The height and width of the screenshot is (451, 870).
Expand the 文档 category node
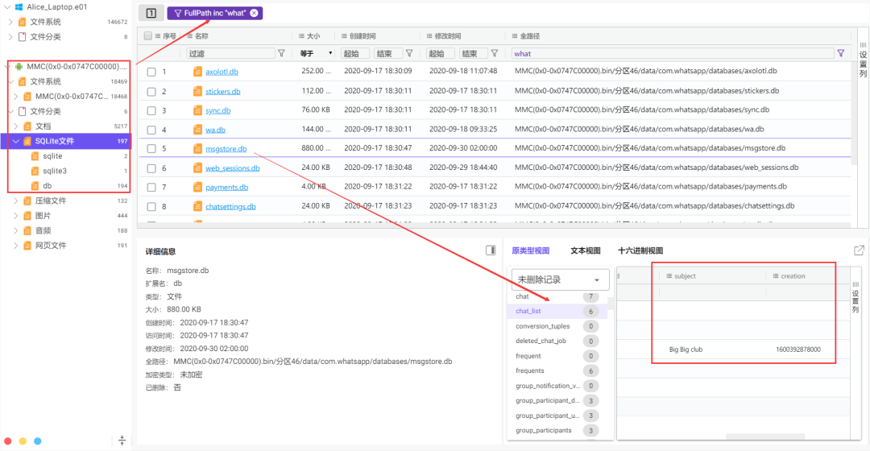click(x=16, y=126)
